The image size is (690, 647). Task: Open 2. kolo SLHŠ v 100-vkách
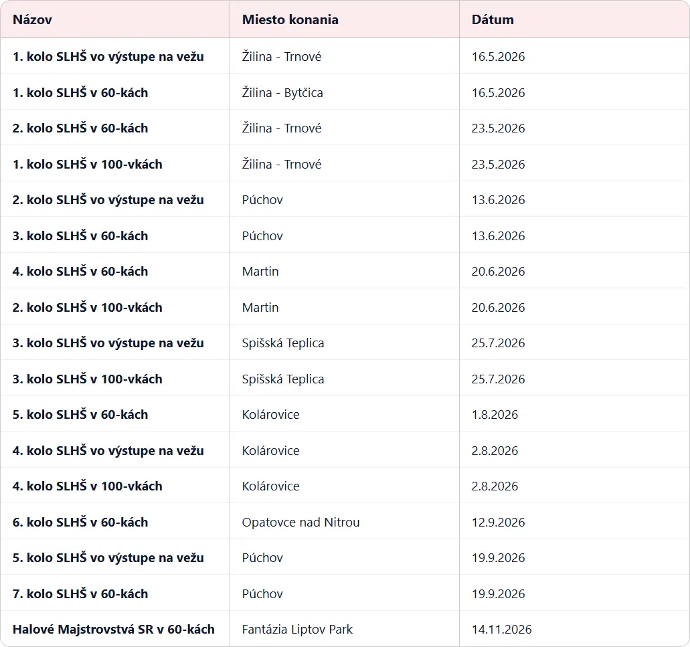pyautogui.click(x=88, y=308)
